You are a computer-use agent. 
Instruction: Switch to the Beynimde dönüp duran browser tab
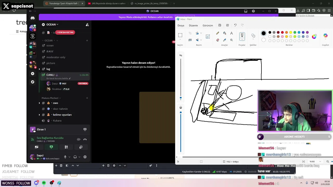pos(107,3)
